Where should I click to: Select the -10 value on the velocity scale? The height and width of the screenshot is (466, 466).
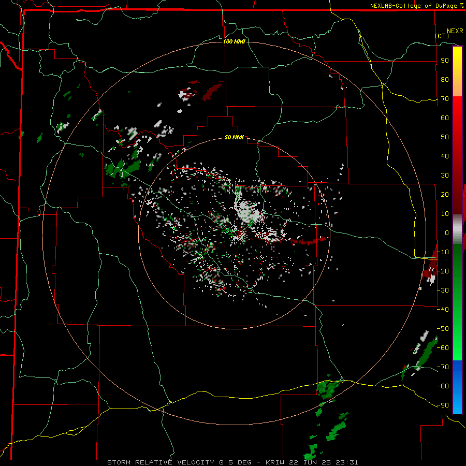443,252
